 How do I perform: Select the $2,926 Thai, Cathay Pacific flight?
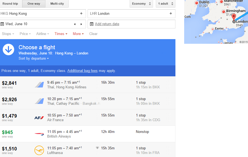[88, 101]
